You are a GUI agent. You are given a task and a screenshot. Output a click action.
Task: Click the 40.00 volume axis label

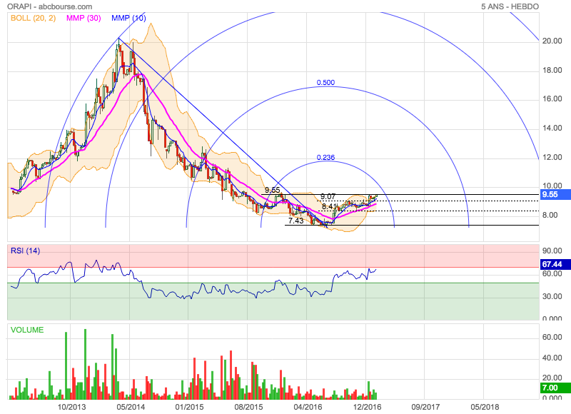click(552, 358)
